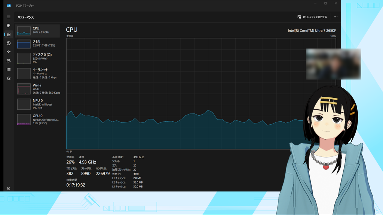Click the パフォーマンス page title
This screenshot has width=383, height=215.
(x=26, y=17)
